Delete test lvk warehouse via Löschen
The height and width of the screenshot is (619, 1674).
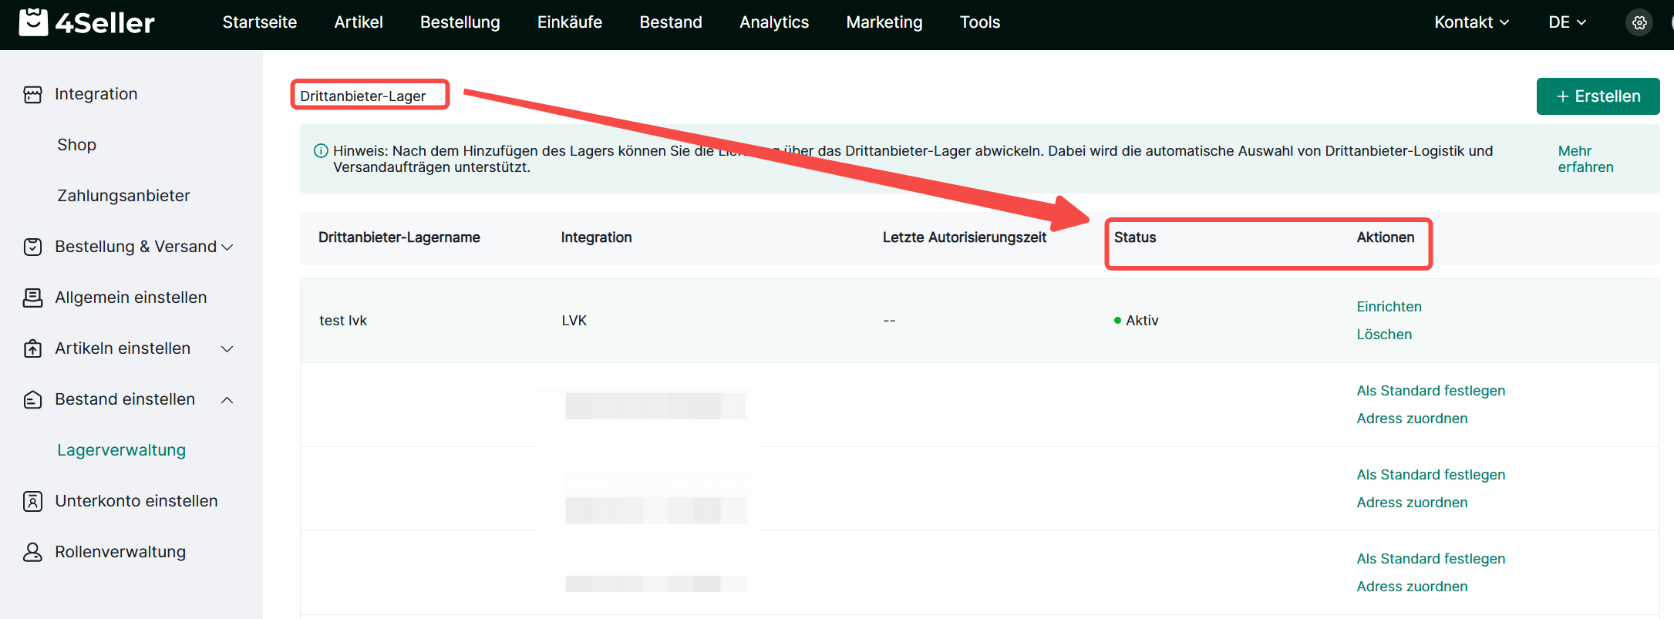coord(1384,335)
